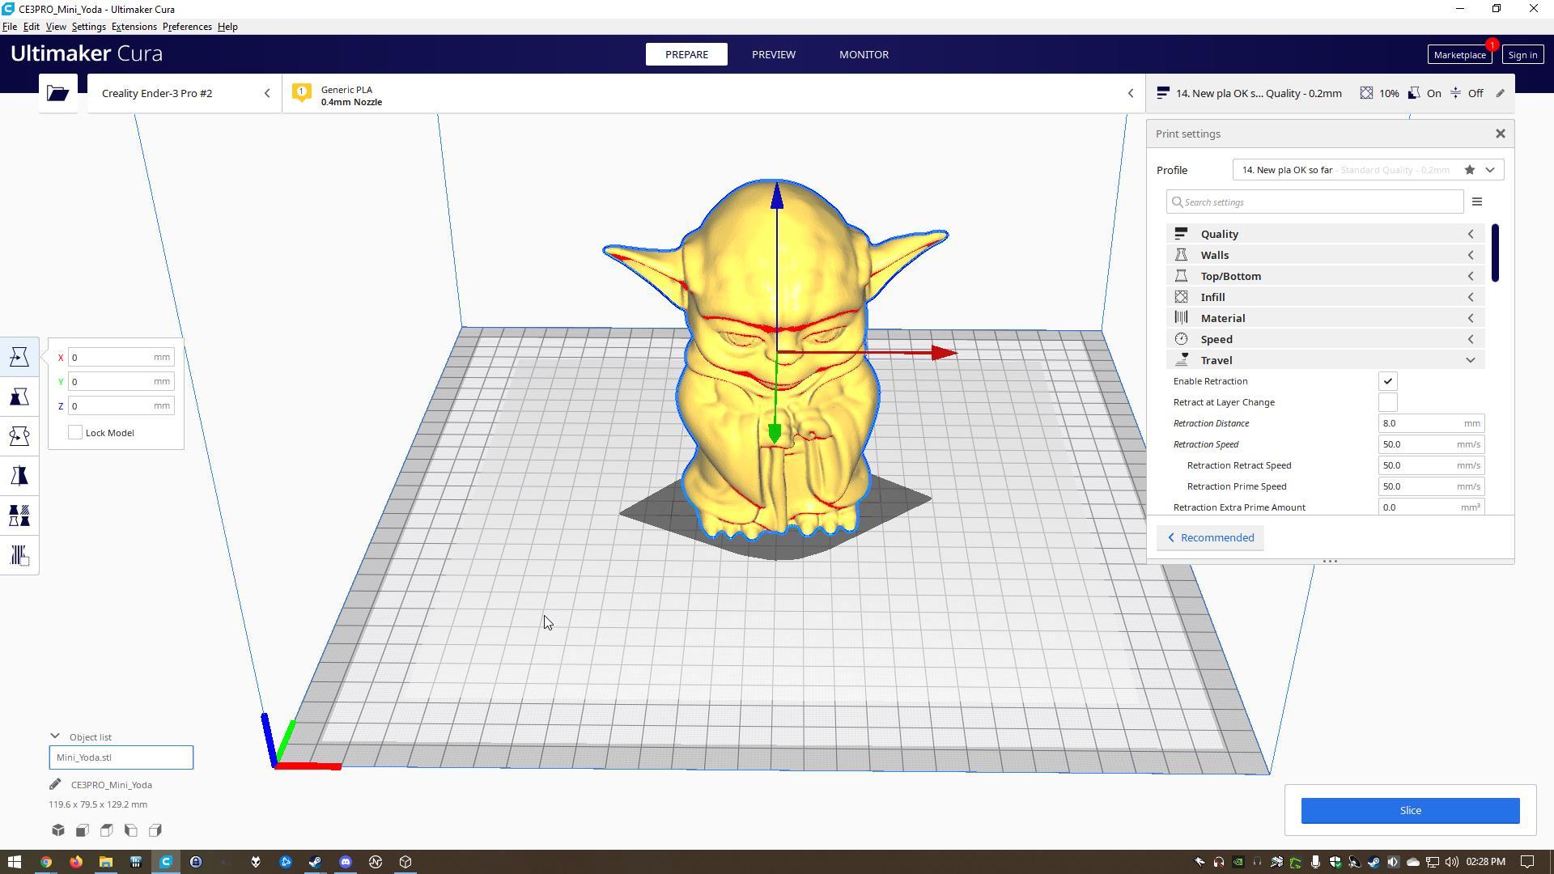Click the Recommended settings button
This screenshot has height=874, width=1554.
(x=1210, y=538)
